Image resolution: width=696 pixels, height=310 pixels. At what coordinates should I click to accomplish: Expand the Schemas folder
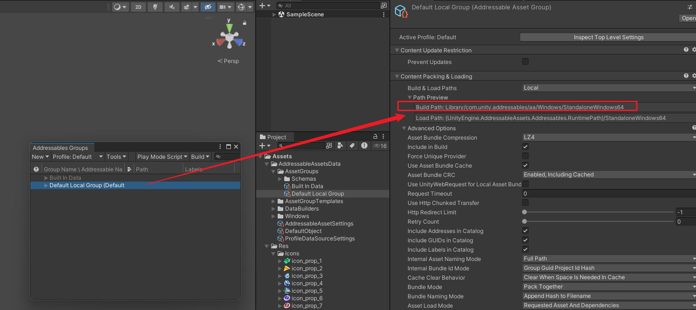click(x=280, y=179)
